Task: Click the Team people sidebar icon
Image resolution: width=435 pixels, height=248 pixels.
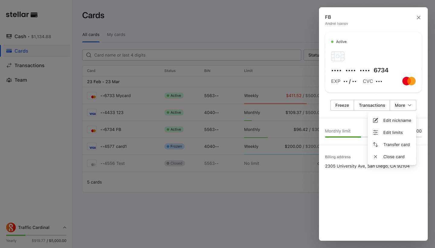Action: point(9,80)
